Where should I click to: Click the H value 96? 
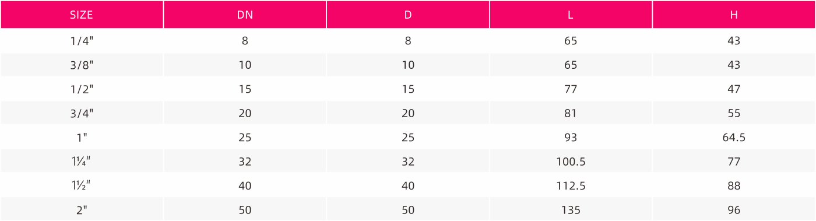click(734, 210)
